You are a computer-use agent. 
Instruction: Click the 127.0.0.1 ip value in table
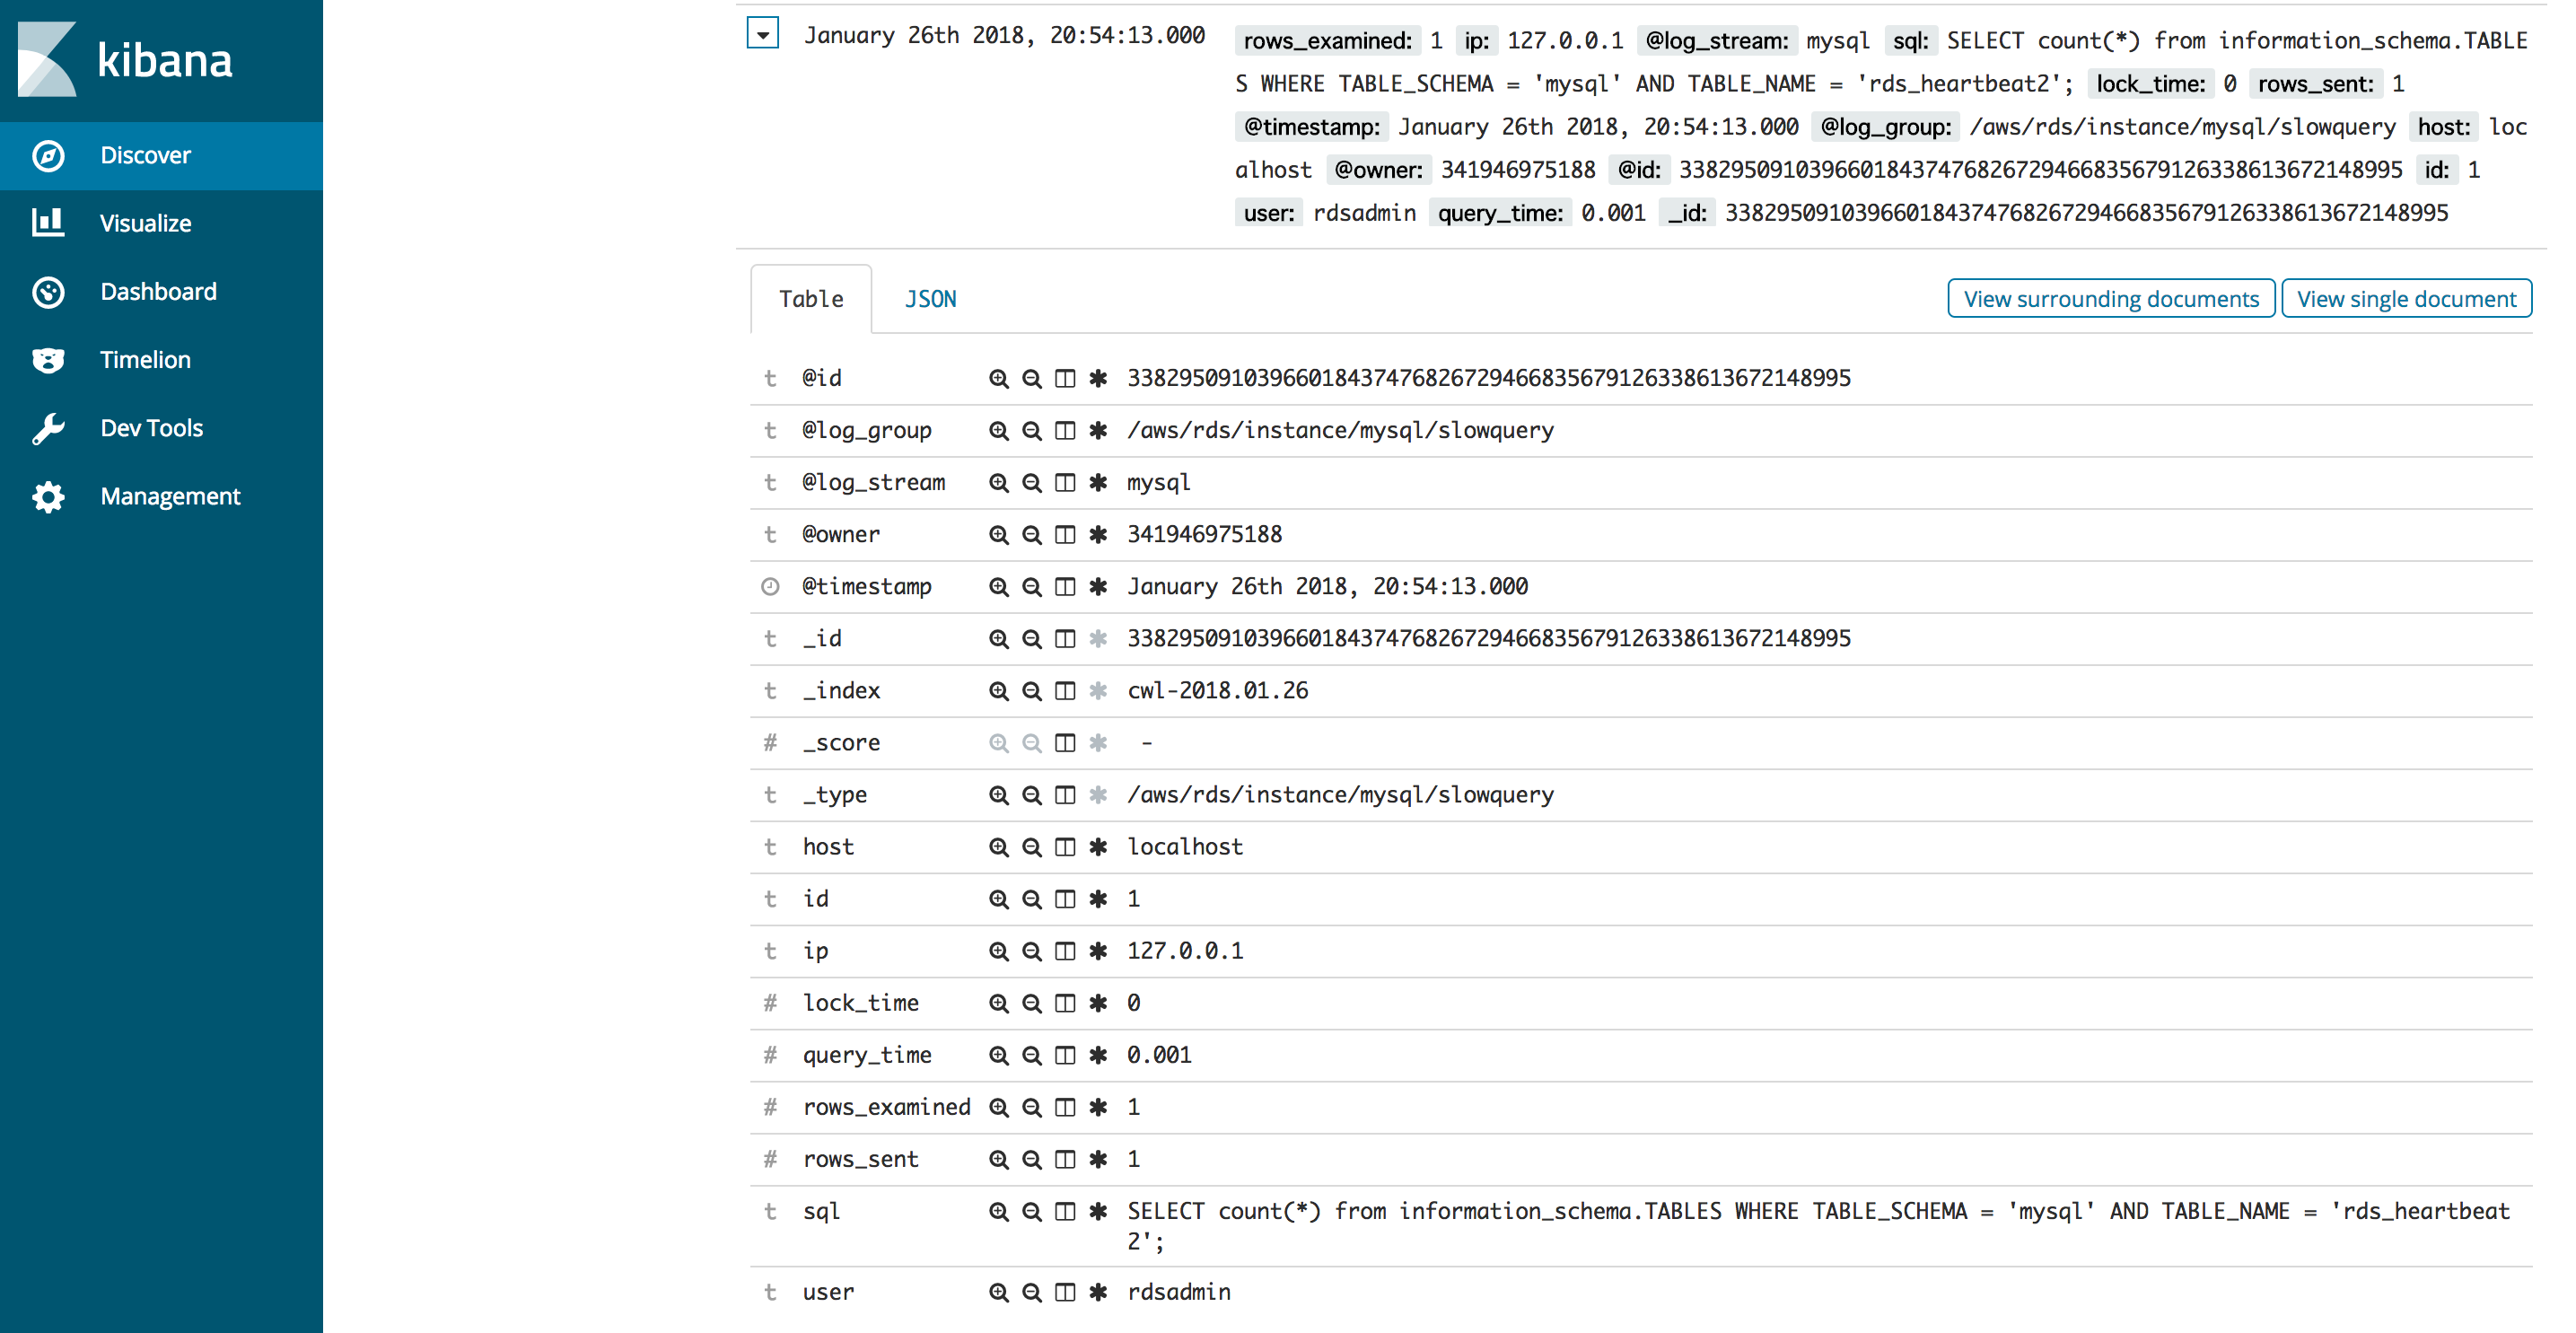click(x=1185, y=950)
